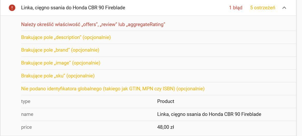
Task: Click the "Product" type value
Action: (x=166, y=101)
